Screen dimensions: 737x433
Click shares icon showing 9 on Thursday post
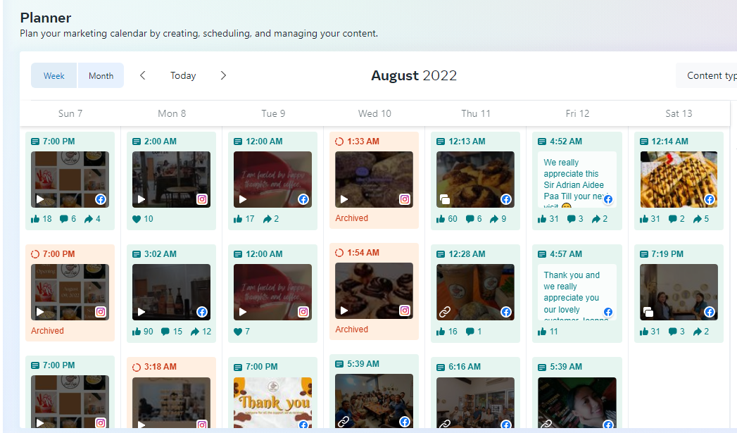pos(494,219)
